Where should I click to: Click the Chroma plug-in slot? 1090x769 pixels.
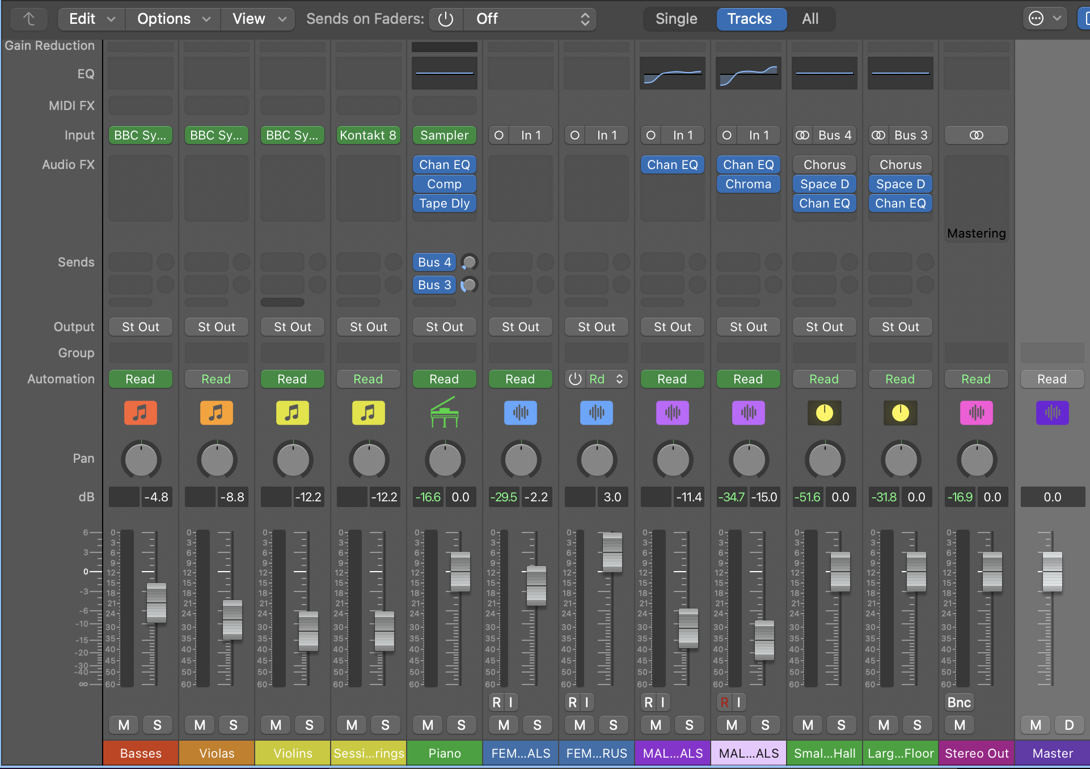748,184
